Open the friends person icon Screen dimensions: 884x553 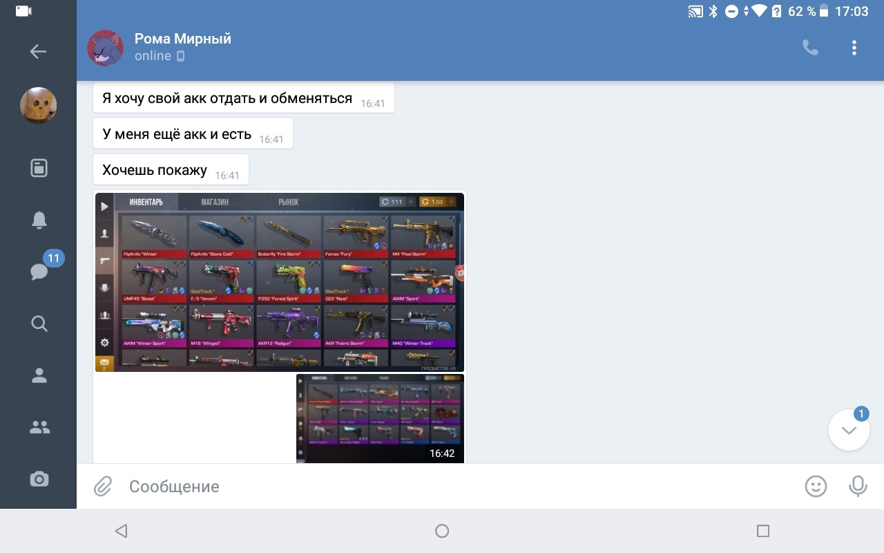[39, 375]
